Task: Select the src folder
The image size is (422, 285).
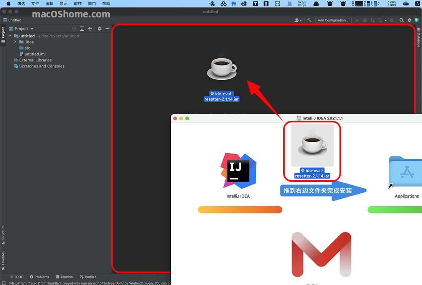Action: (x=25, y=48)
